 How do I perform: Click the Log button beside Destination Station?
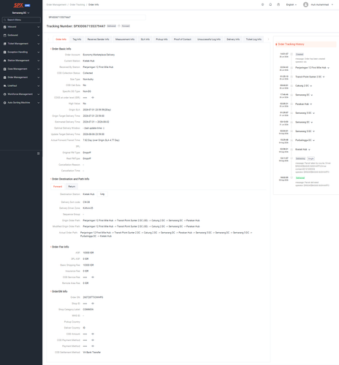(102, 194)
